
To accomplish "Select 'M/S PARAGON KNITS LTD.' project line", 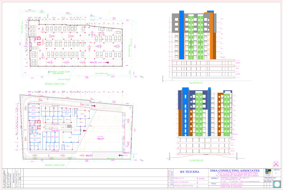I will (231, 180).
